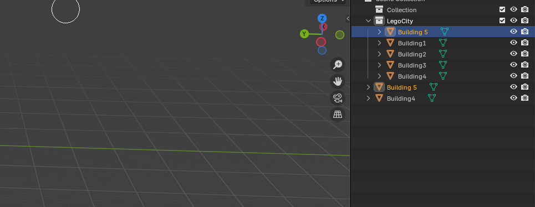Select the Building2 name in the outliner

coord(412,54)
